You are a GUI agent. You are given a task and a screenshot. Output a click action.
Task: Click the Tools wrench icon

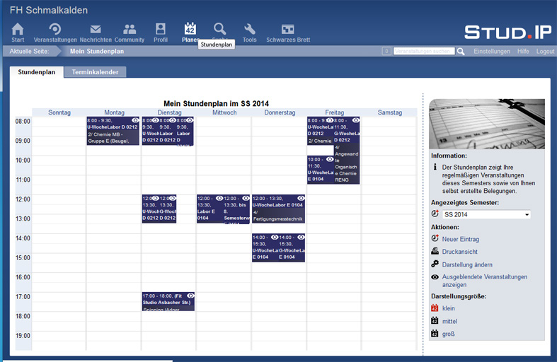pyautogui.click(x=249, y=32)
